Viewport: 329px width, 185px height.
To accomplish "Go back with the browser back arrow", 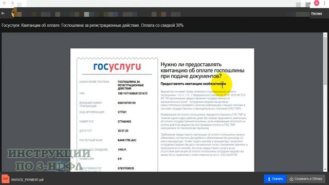I will coord(5,3).
